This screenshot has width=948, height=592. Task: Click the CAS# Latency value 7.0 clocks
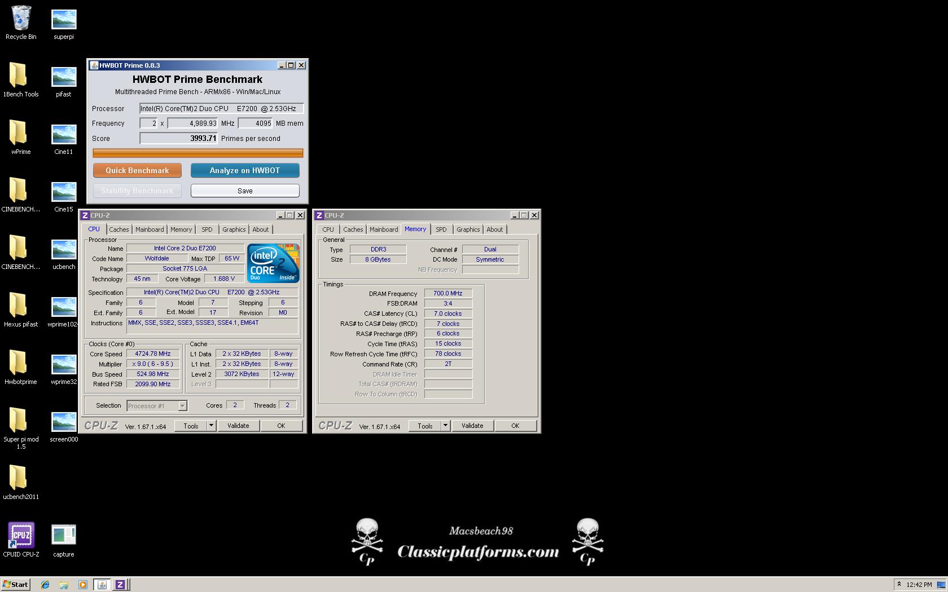click(x=448, y=313)
